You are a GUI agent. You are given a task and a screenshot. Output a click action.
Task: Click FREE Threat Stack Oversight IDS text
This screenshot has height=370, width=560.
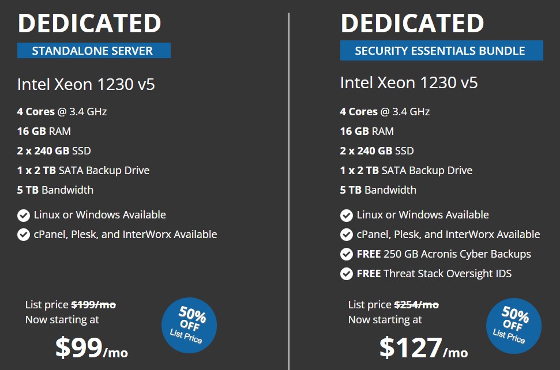click(434, 273)
